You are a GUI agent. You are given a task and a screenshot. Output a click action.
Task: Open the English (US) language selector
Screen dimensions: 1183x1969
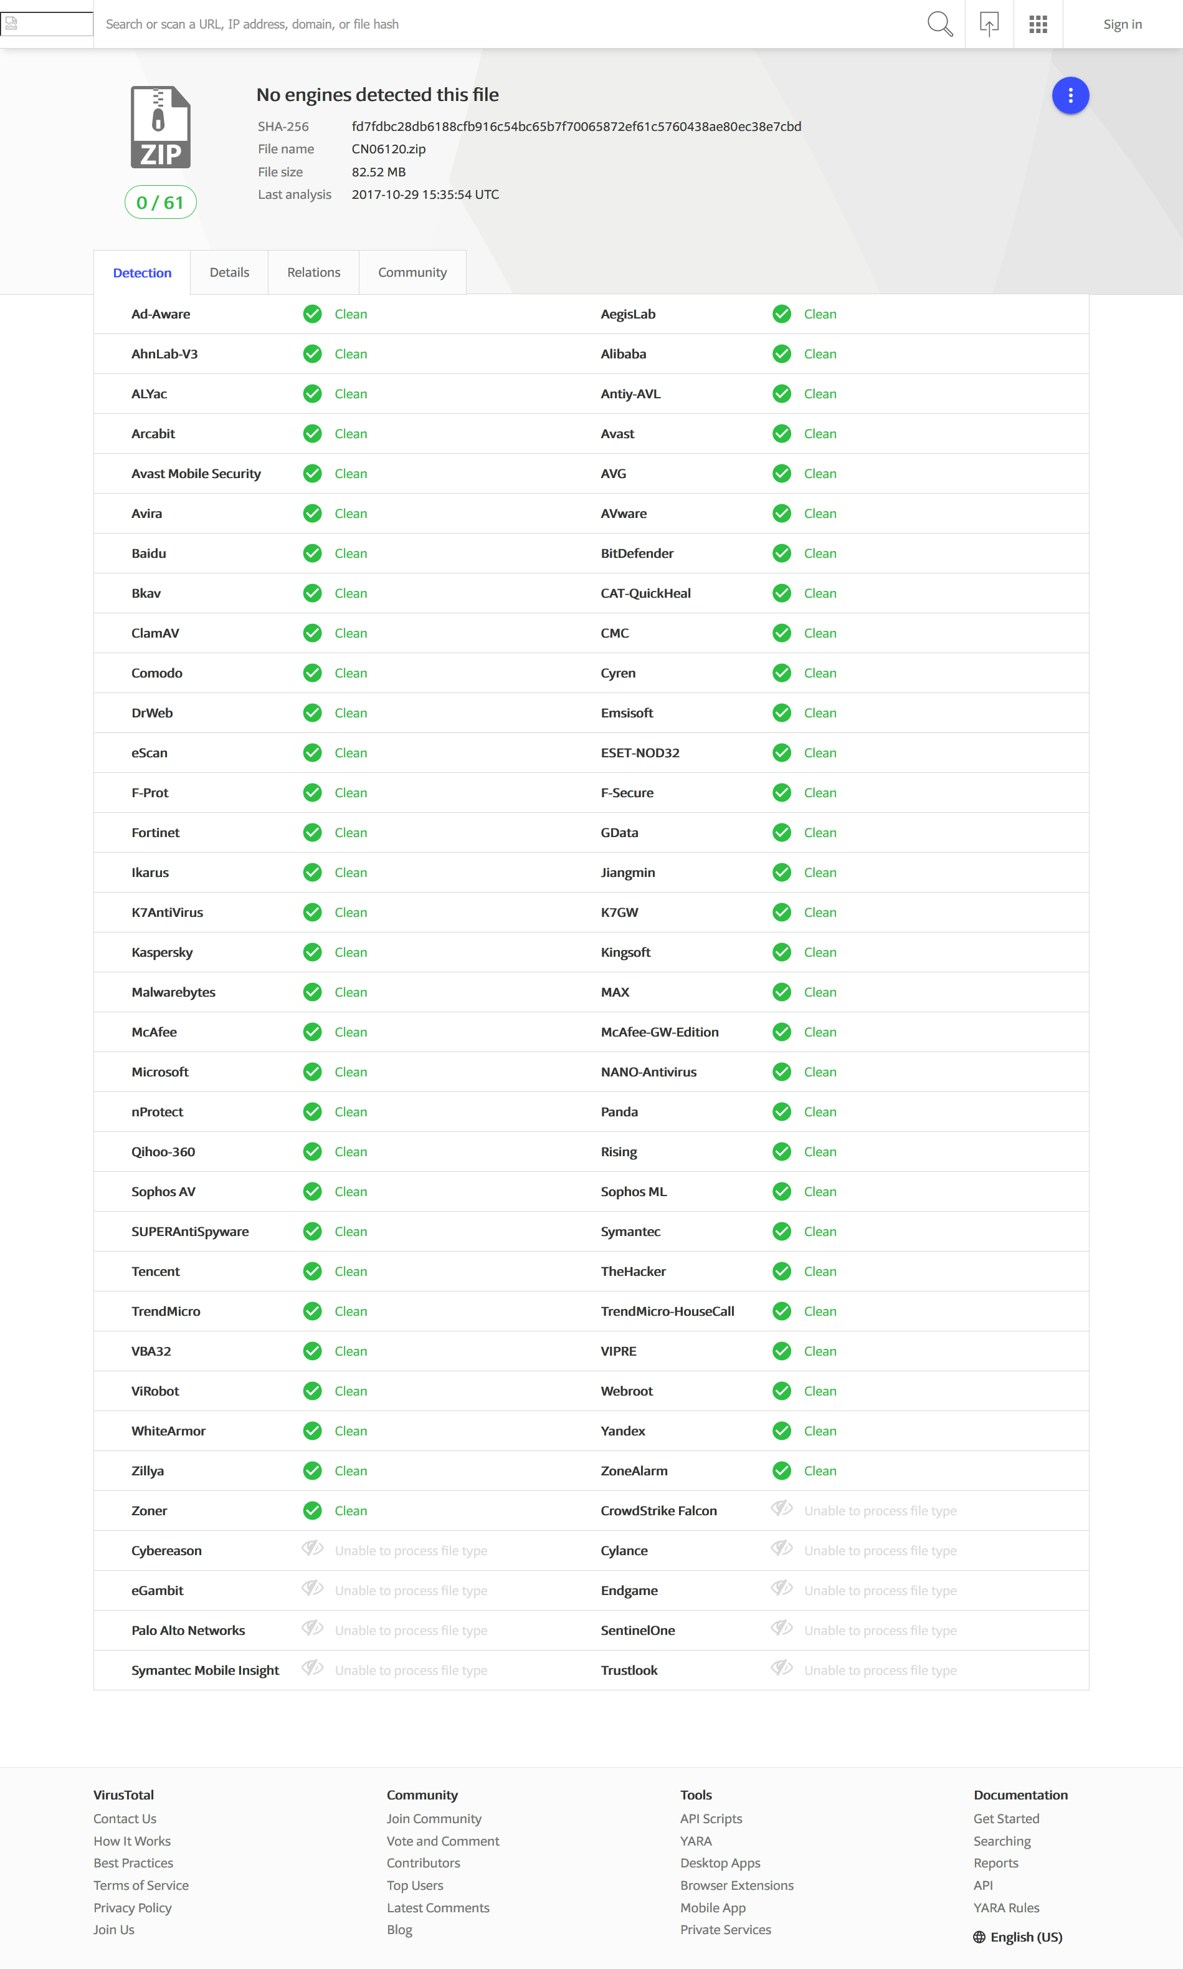pos(1018,1937)
